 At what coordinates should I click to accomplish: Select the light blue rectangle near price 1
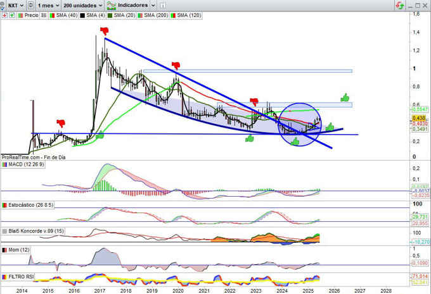pyautogui.click(x=248, y=71)
